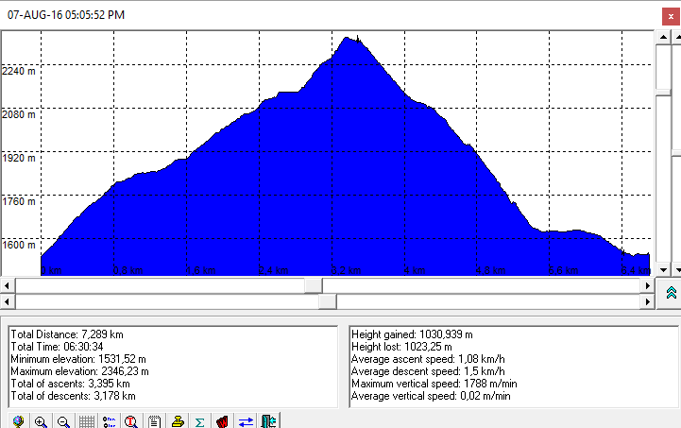681x428 pixels.
Task: Click the yellow stamp icon
Action: pos(178,420)
